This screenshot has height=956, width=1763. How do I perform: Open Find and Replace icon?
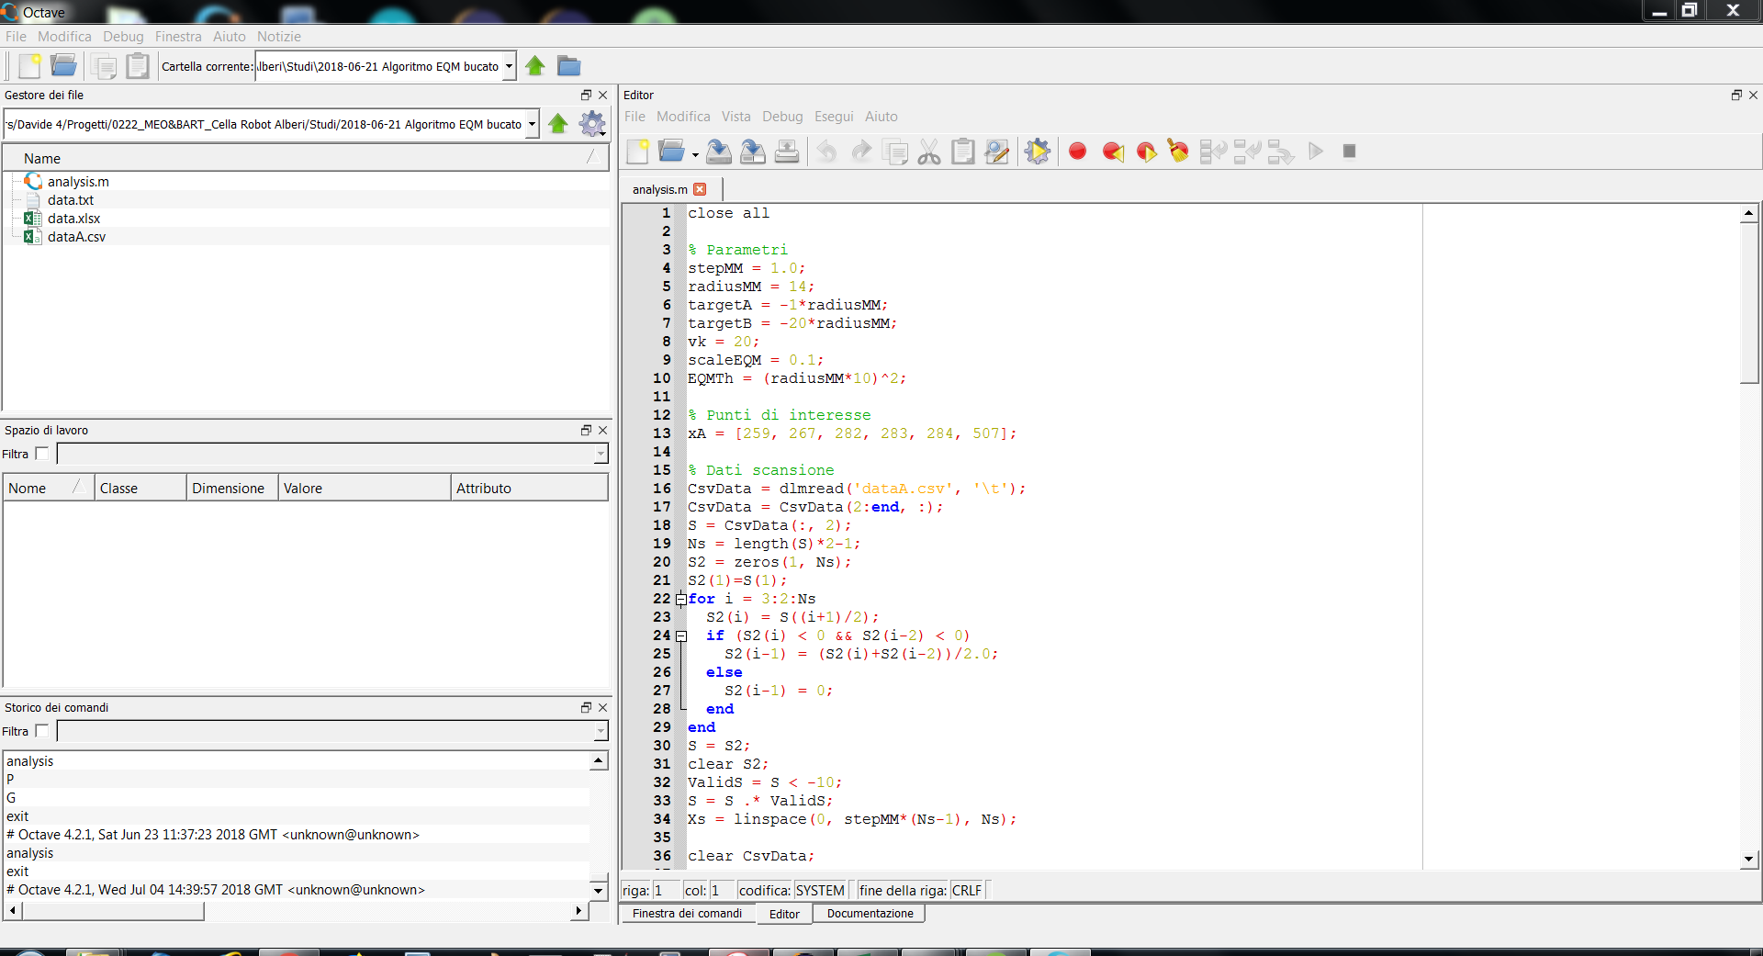click(x=997, y=152)
